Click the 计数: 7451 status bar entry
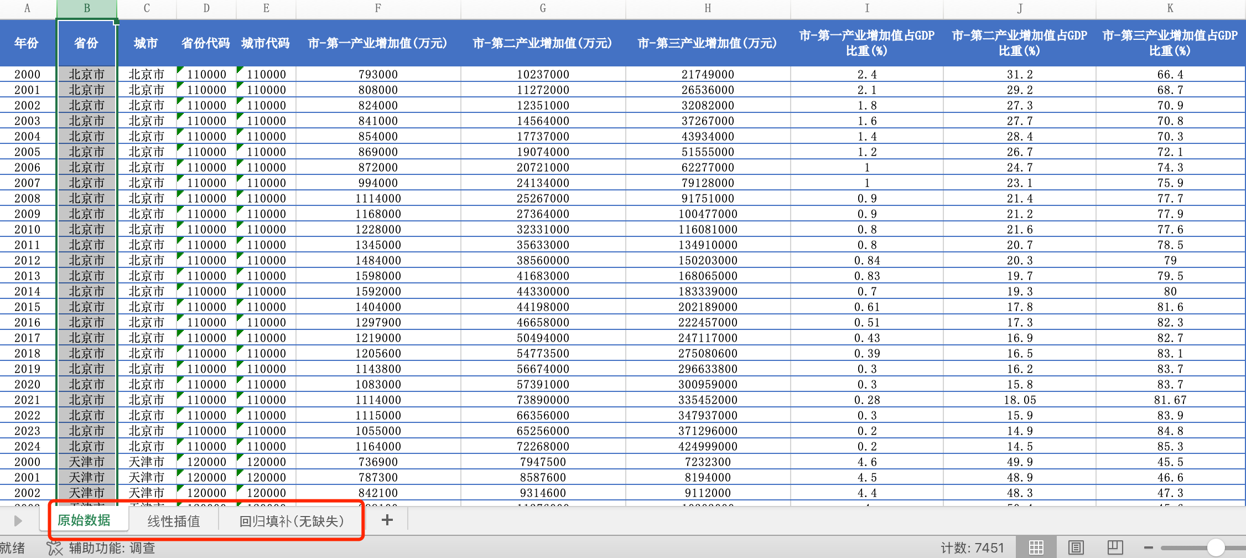This screenshot has height=558, width=1246. pyautogui.click(x=972, y=548)
